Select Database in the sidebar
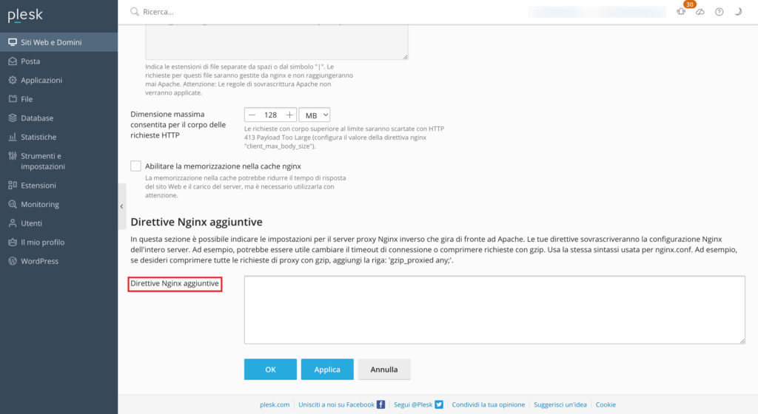This screenshot has height=414, width=758. point(59,118)
